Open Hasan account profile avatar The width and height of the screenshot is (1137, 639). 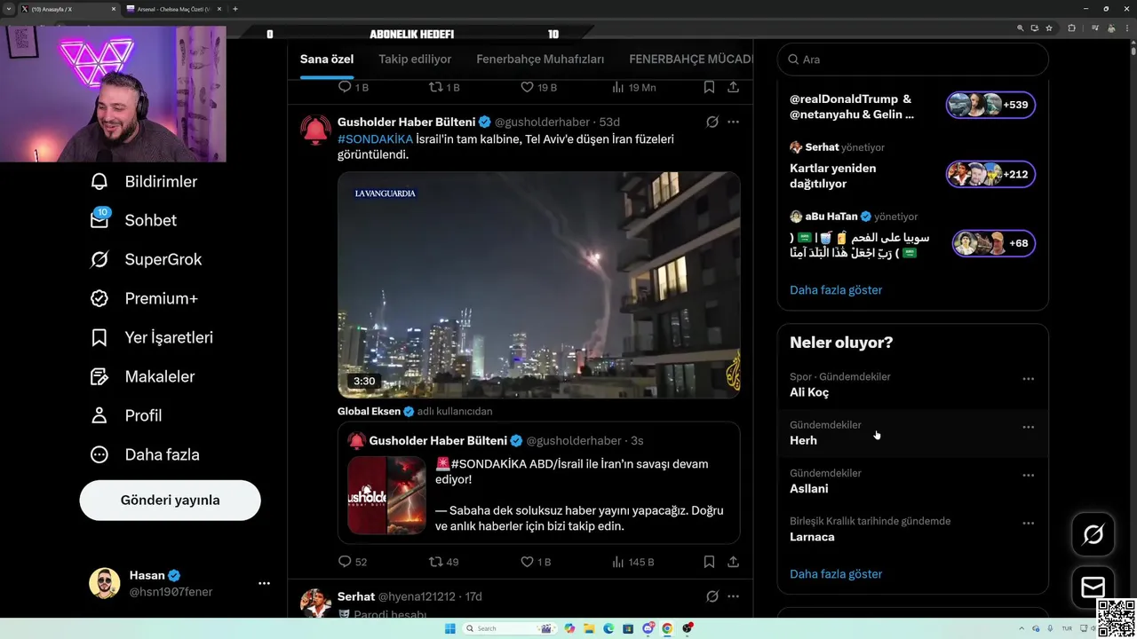[x=105, y=583]
